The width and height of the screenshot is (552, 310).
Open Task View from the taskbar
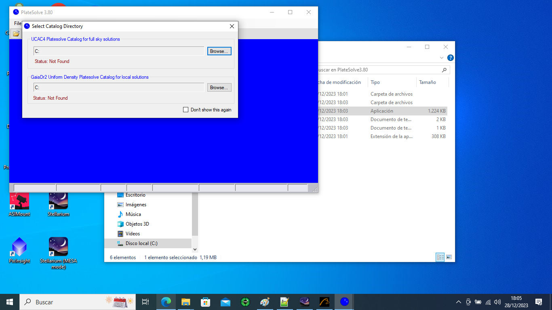tap(145, 302)
